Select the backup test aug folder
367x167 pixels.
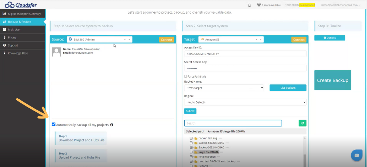tap(208, 138)
